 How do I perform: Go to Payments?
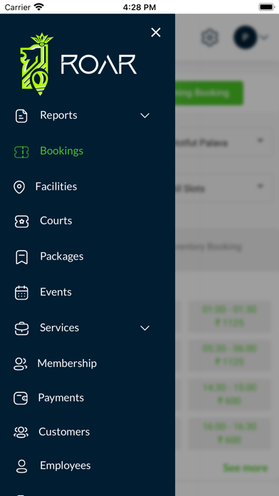[61, 398]
